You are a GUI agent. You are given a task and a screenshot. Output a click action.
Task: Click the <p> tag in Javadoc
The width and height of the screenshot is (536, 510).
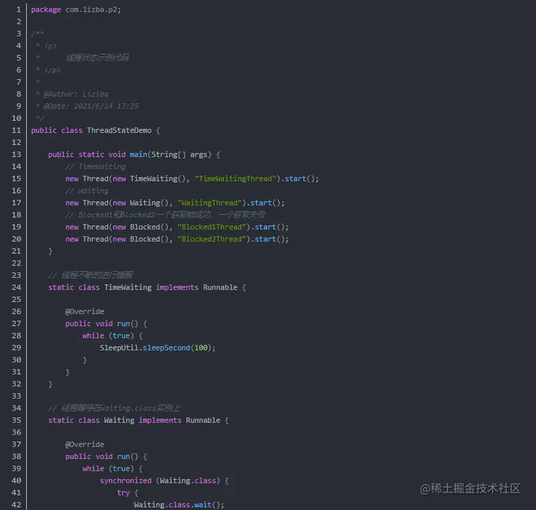[x=50, y=46]
